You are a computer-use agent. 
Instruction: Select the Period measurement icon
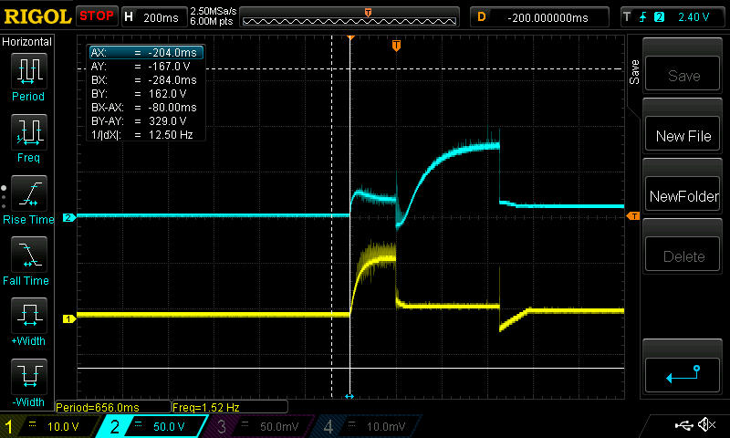click(28, 76)
